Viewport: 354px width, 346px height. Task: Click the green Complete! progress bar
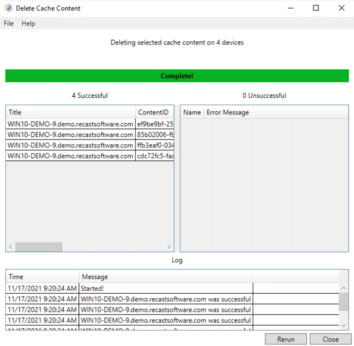pyautogui.click(x=177, y=76)
